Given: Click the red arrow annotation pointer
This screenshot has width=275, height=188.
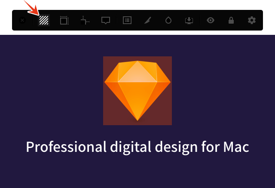Looking at the screenshot, I should [x=31, y=7].
